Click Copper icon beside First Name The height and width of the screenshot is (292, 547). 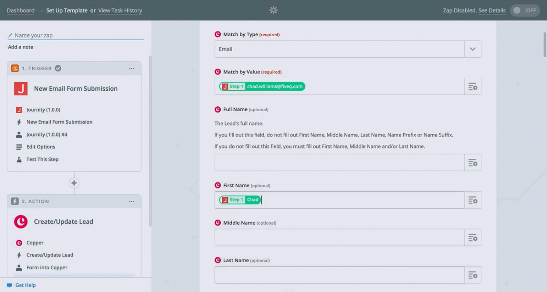pos(218,185)
